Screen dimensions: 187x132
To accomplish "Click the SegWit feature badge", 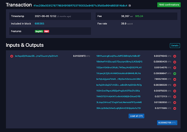I will (x=39, y=31).
